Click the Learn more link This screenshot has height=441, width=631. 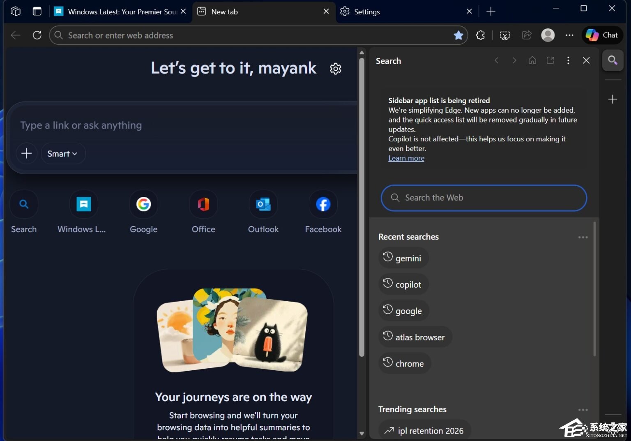pyautogui.click(x=406, y=158)
